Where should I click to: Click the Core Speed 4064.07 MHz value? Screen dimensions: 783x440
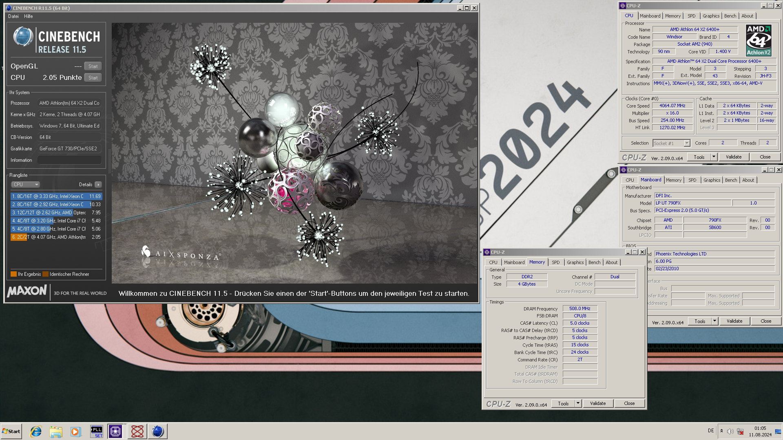click(672, 106)
